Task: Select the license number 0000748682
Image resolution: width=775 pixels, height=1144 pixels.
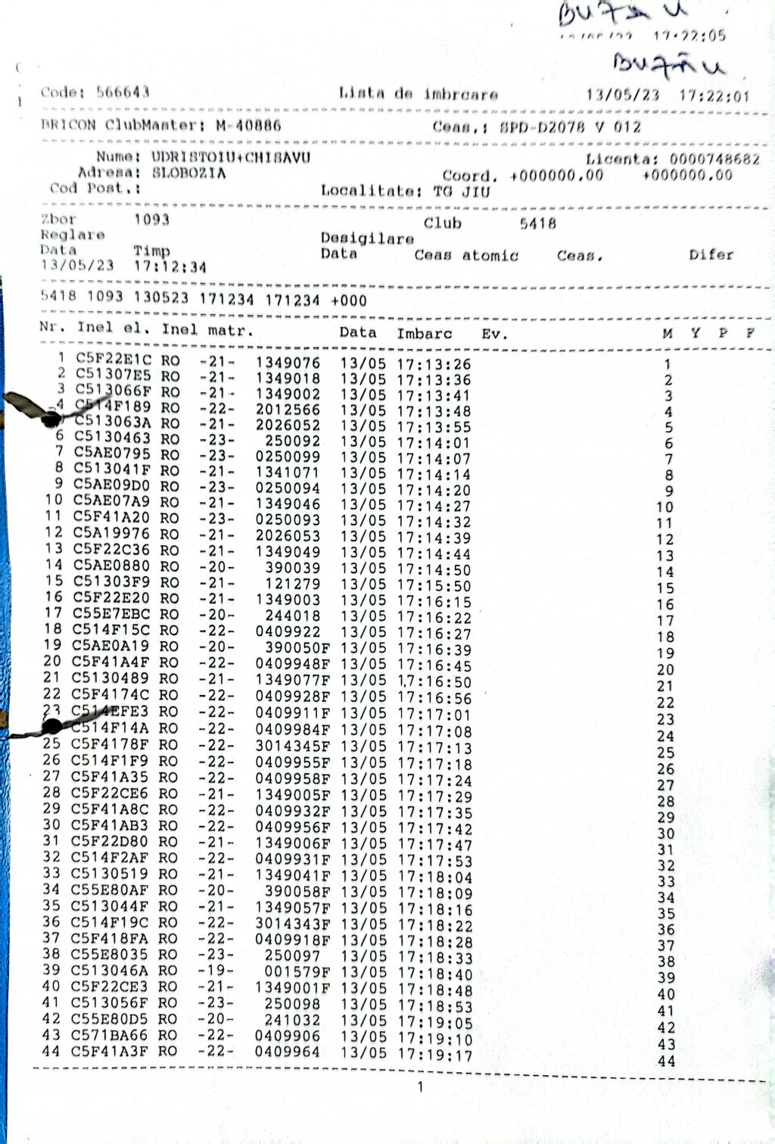Action: point(714,160)
